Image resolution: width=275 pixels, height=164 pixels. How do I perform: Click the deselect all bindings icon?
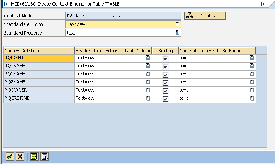45,156
